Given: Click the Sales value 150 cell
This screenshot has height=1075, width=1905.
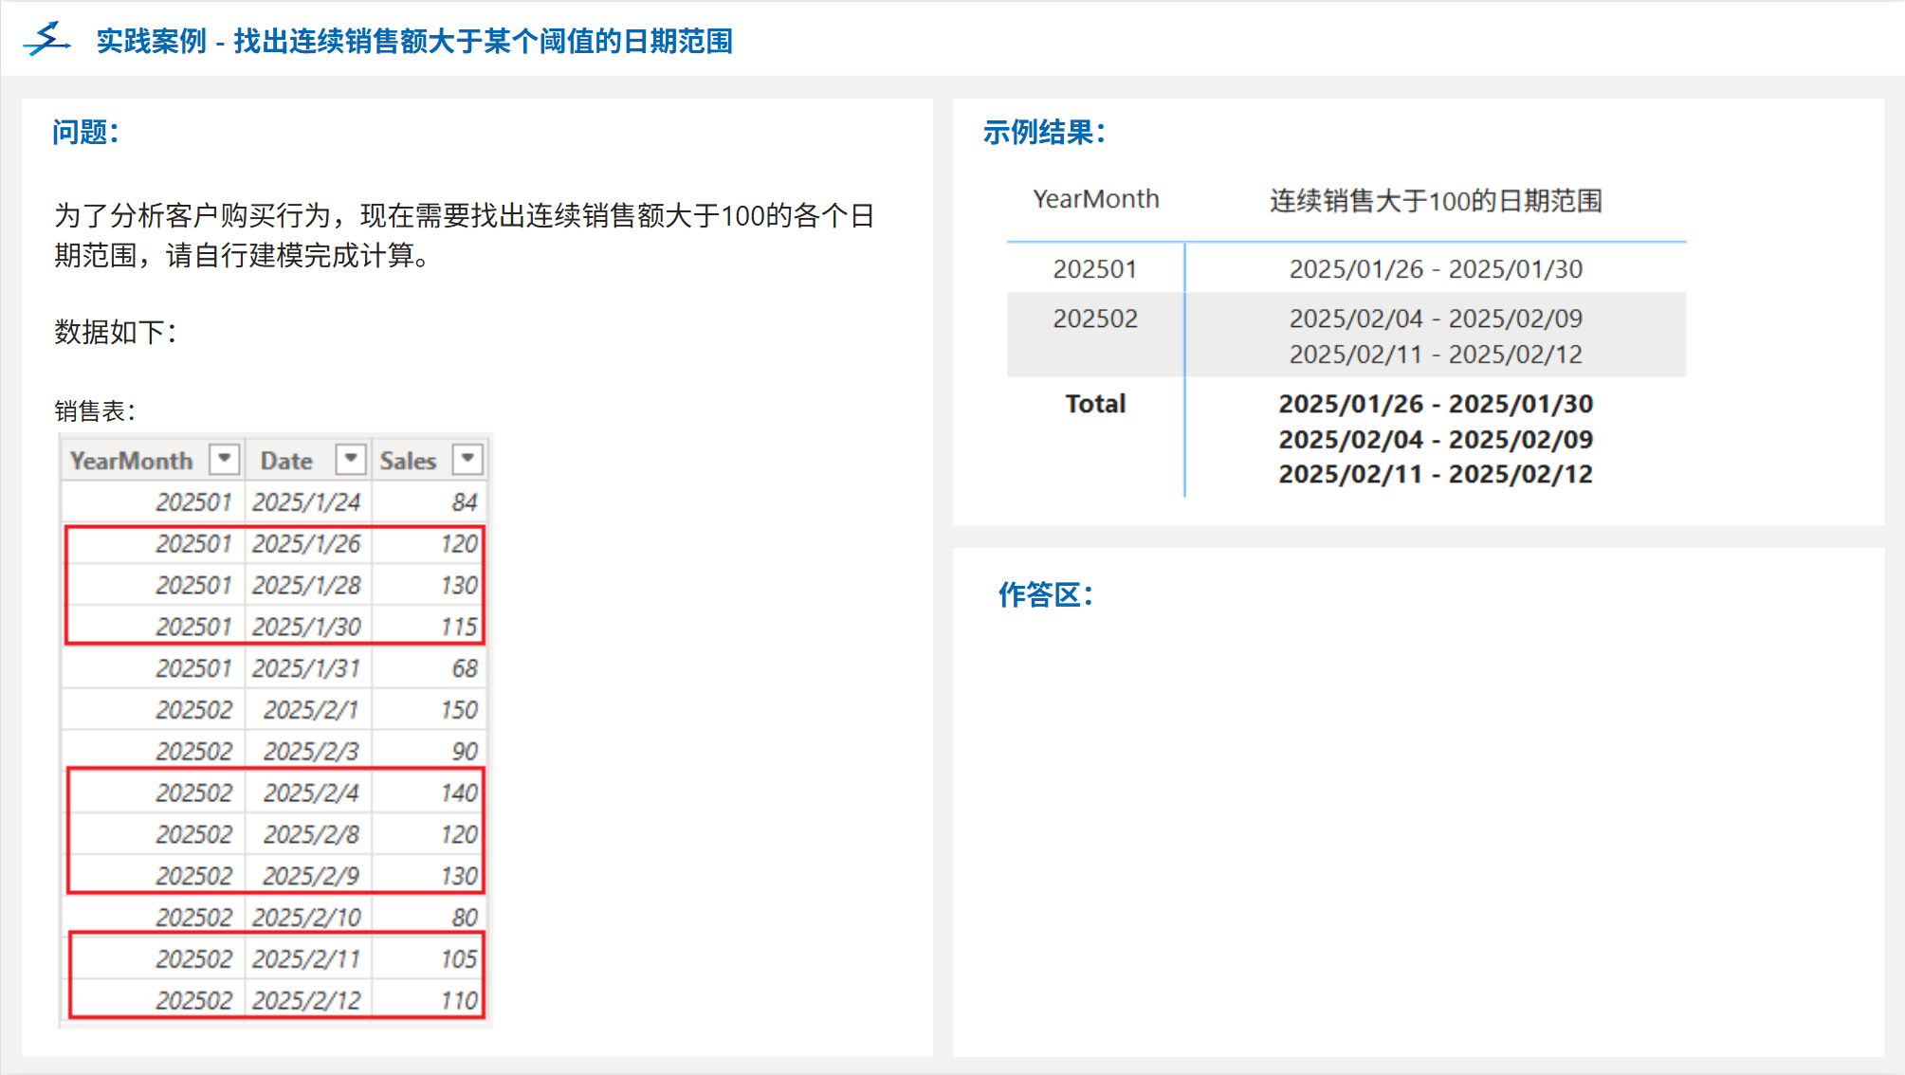Looking at the screenshot, I should [x=459, y=710].
